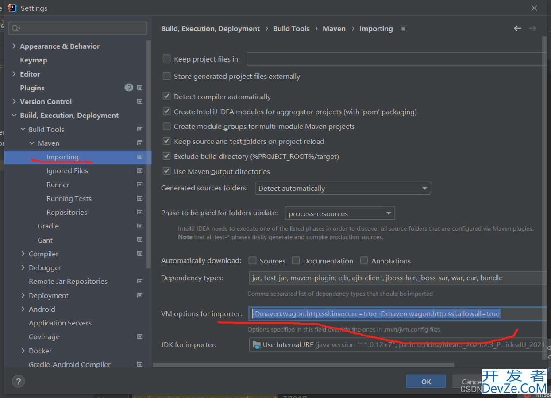Toggle Create IntelliJ IDEA modules for aggregator projects
Screen dimensions: 551x398
pyautogui.click(x=166, y=112)
